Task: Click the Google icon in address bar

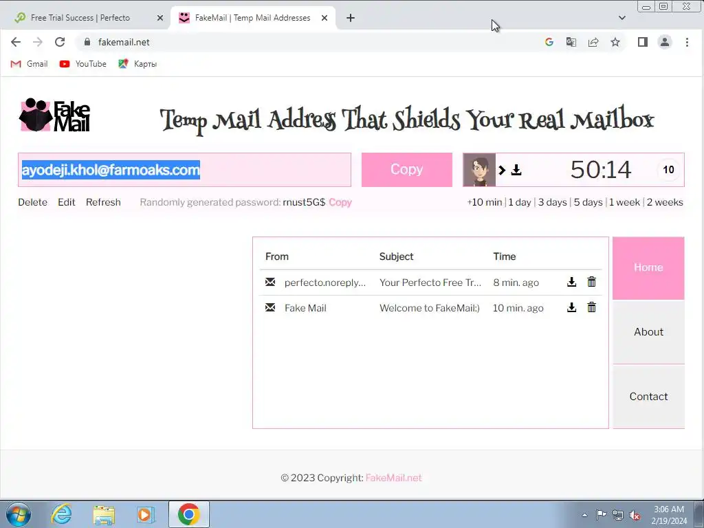Action: 549,42
